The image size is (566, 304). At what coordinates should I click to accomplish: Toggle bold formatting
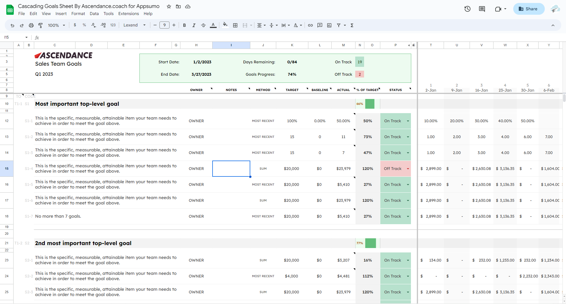coord(184,25)
